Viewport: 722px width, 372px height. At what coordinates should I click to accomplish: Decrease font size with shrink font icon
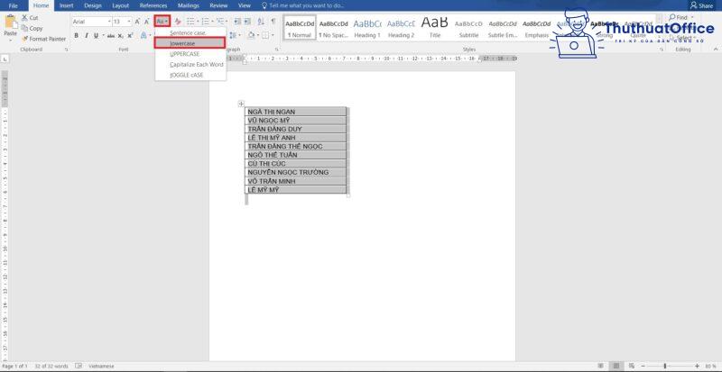[x=146, y=22]
